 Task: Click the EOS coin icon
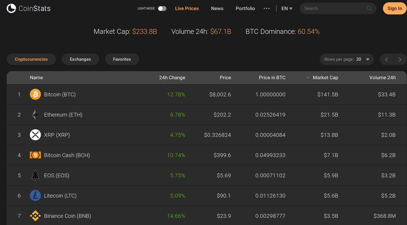(35, 175)
